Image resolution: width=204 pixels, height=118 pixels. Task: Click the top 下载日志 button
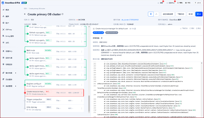[181, 14]
